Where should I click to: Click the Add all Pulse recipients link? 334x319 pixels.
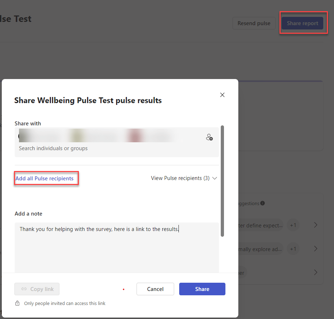click(x=44, y=179)
